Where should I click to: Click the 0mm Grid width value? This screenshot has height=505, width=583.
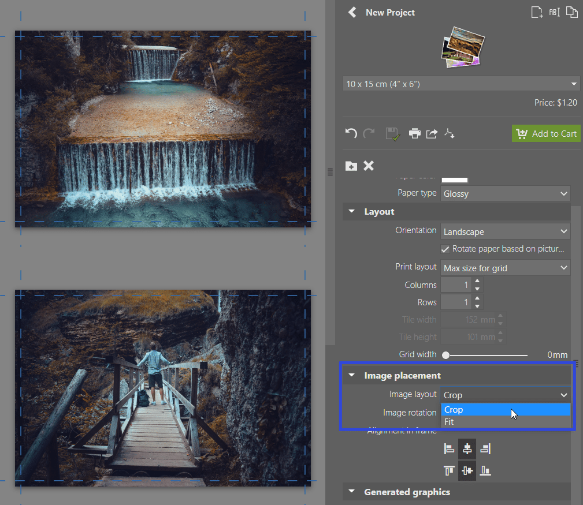point(558,355)
